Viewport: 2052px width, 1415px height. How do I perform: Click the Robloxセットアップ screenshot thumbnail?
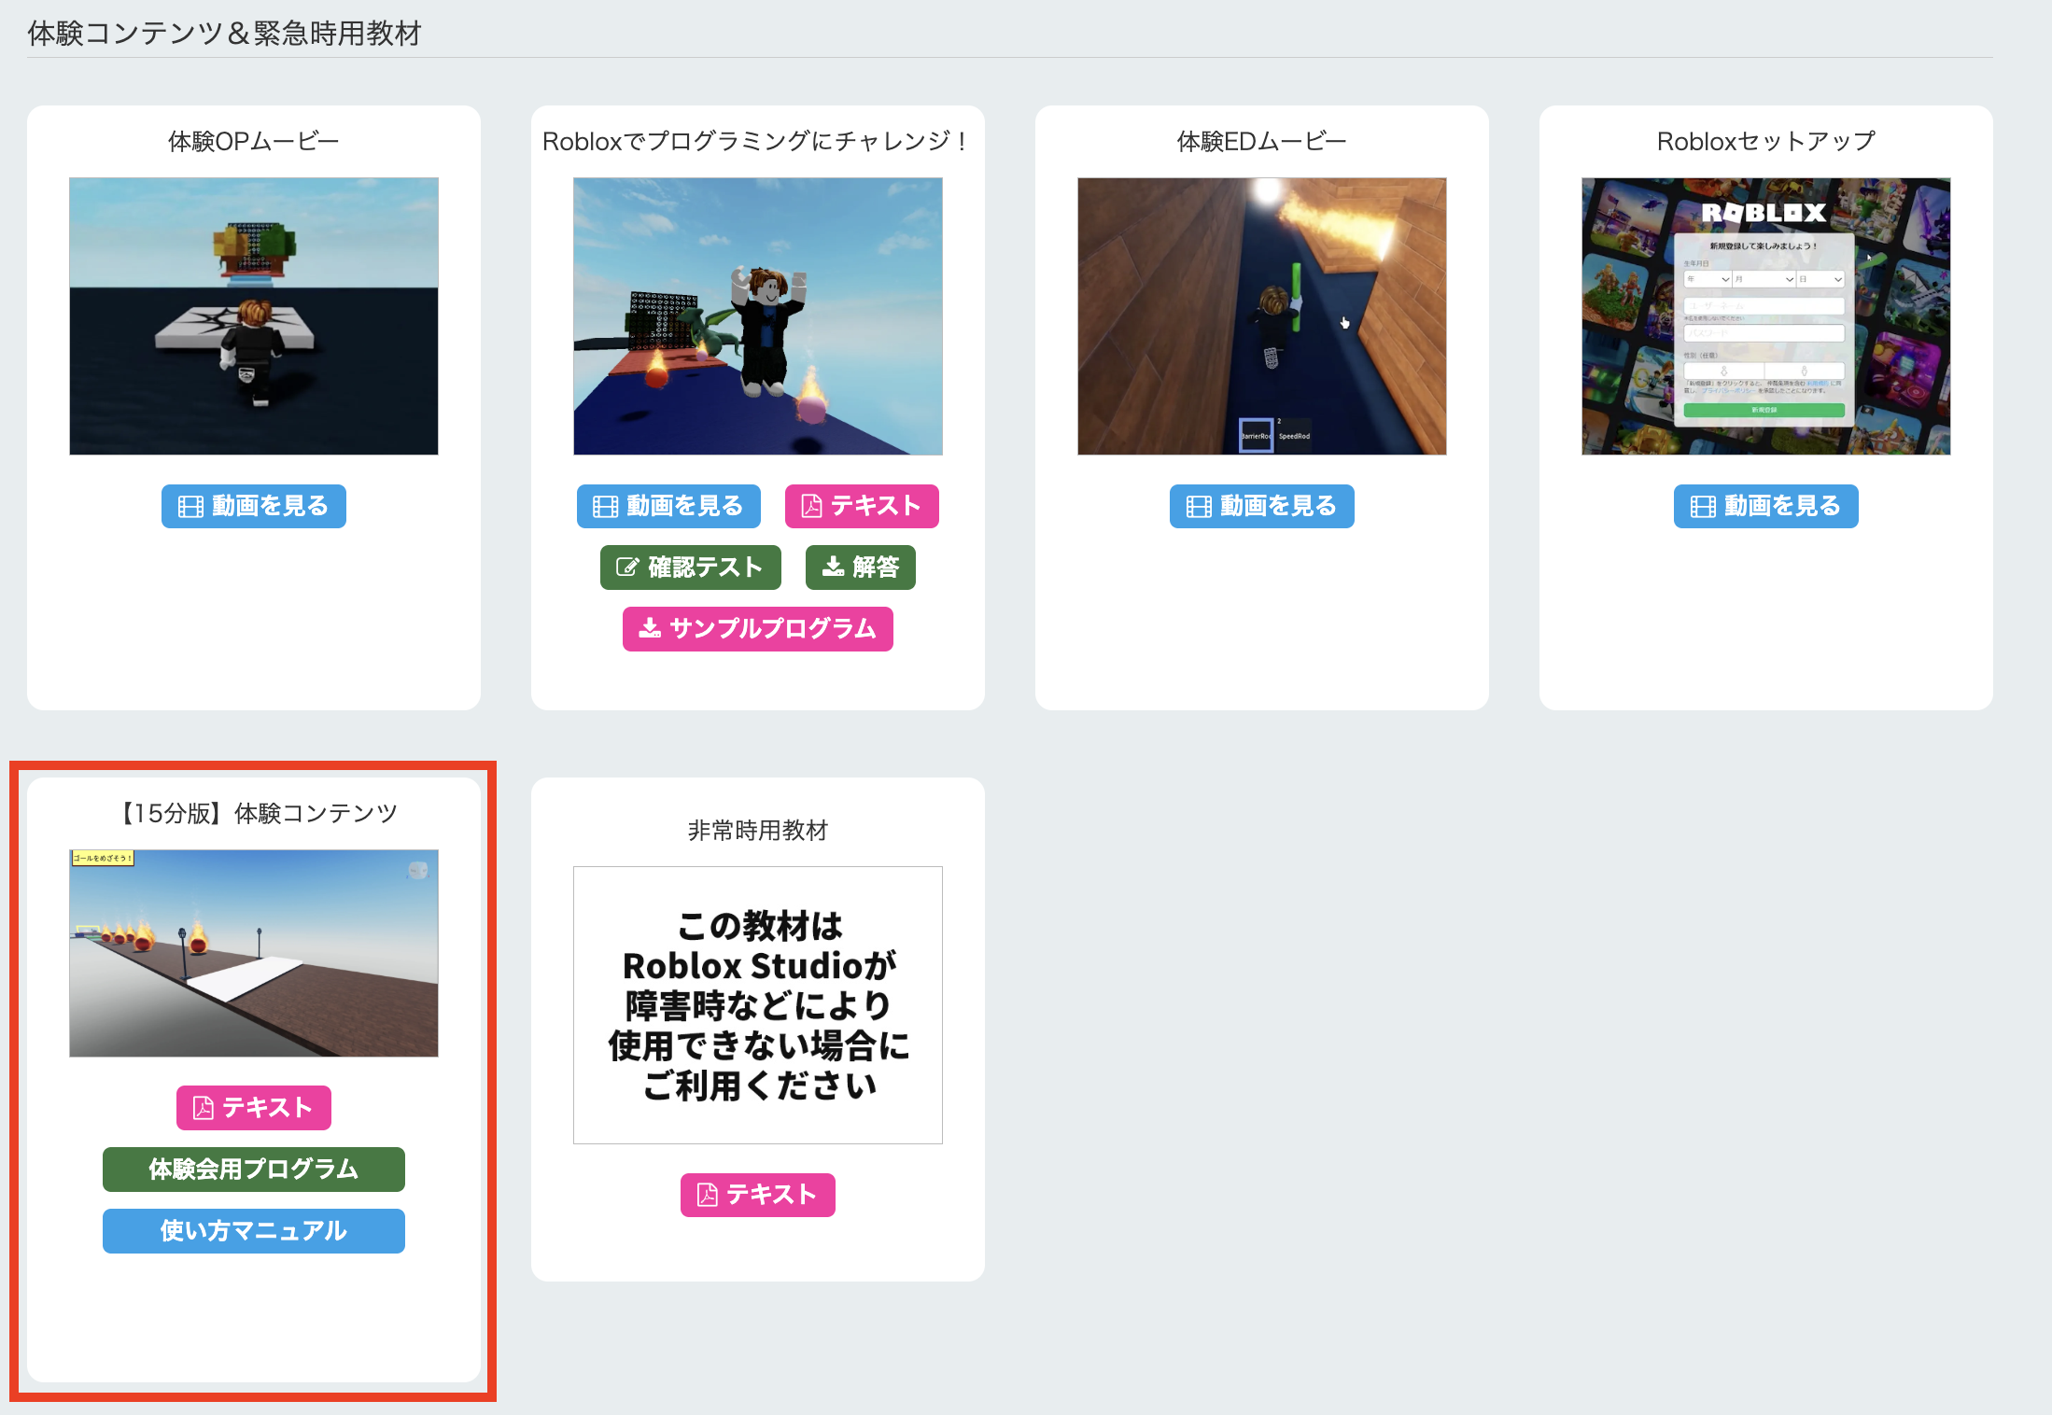pos(1764,316)
